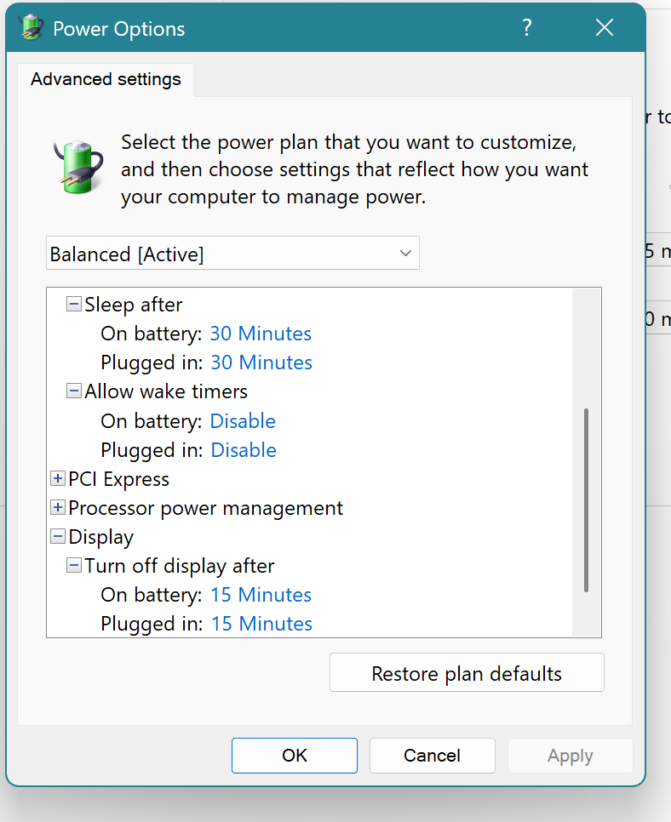
Task: Select the Sleep after tree item label
Action: click(x=134, y=305)
